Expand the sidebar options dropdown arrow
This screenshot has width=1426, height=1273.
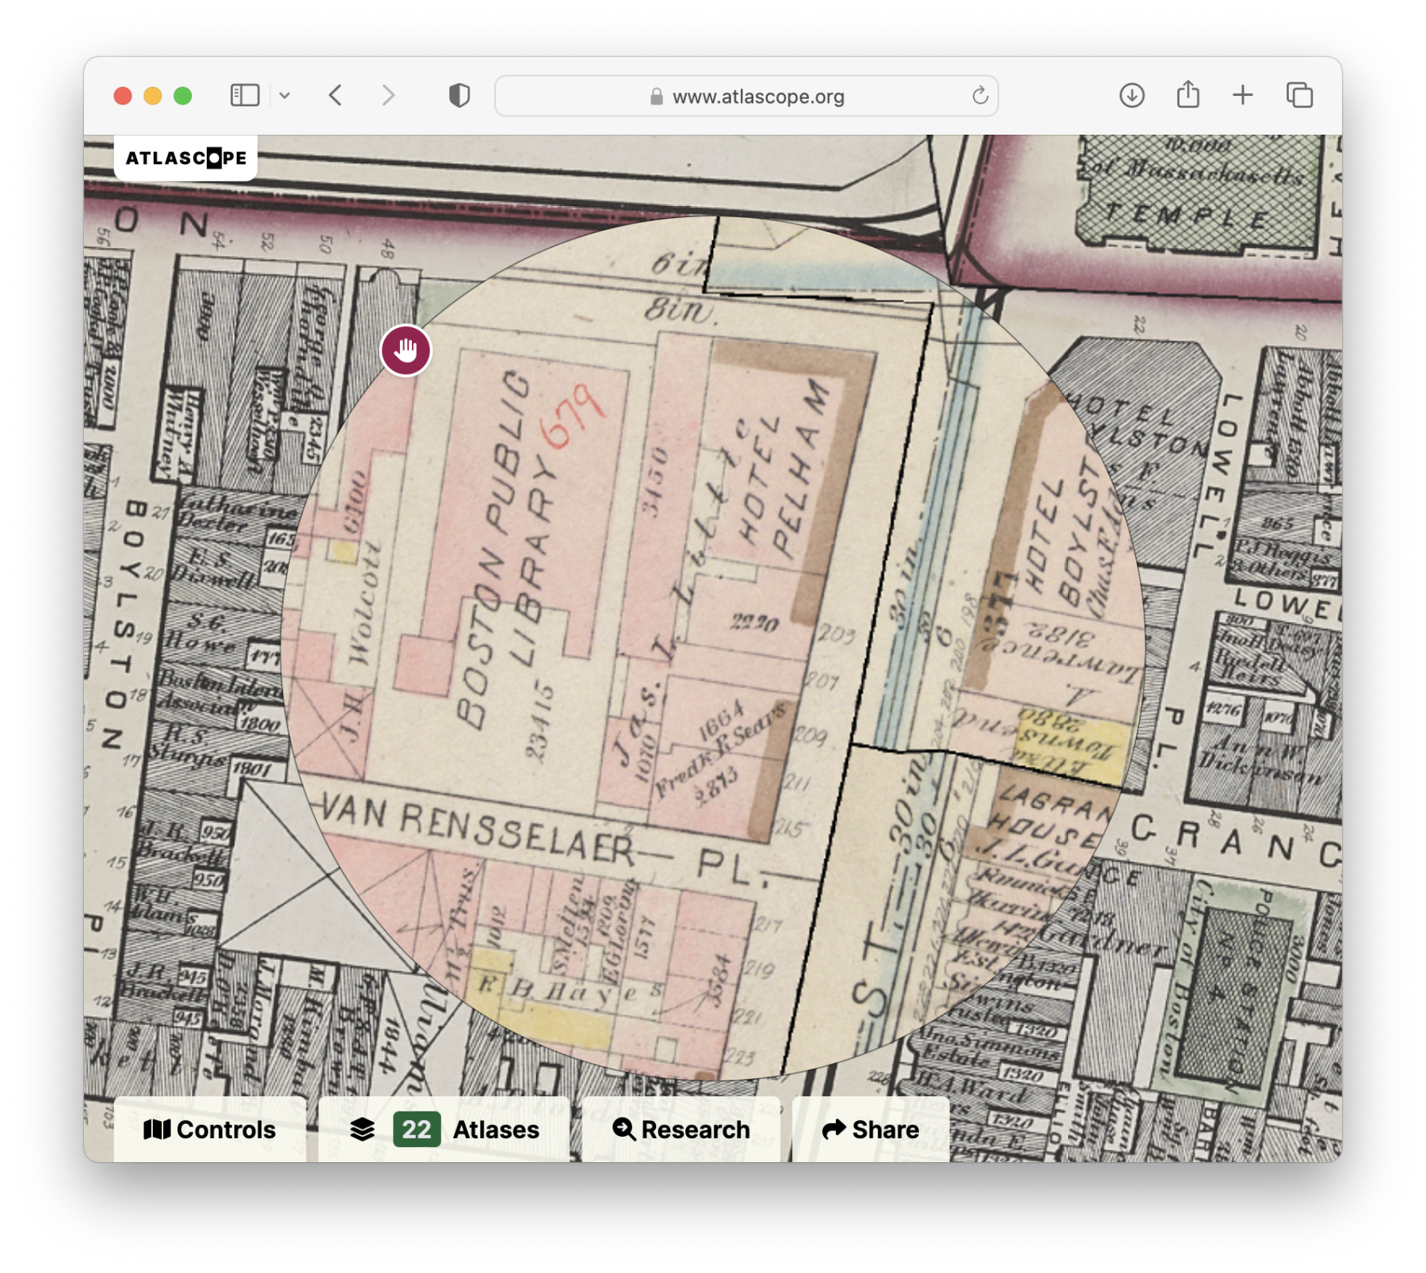point(284,96)
